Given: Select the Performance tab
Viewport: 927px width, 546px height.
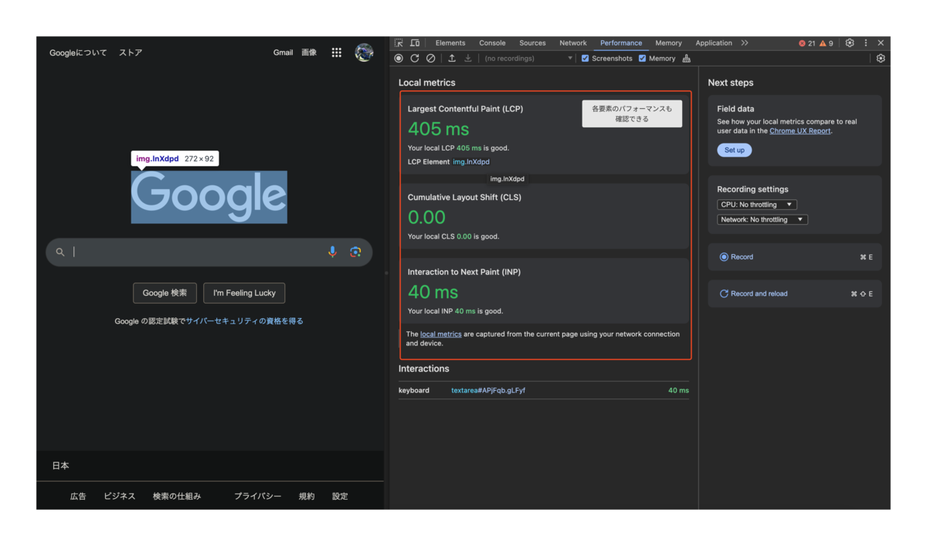Looking at the screenshot, I should pos(621,43).
